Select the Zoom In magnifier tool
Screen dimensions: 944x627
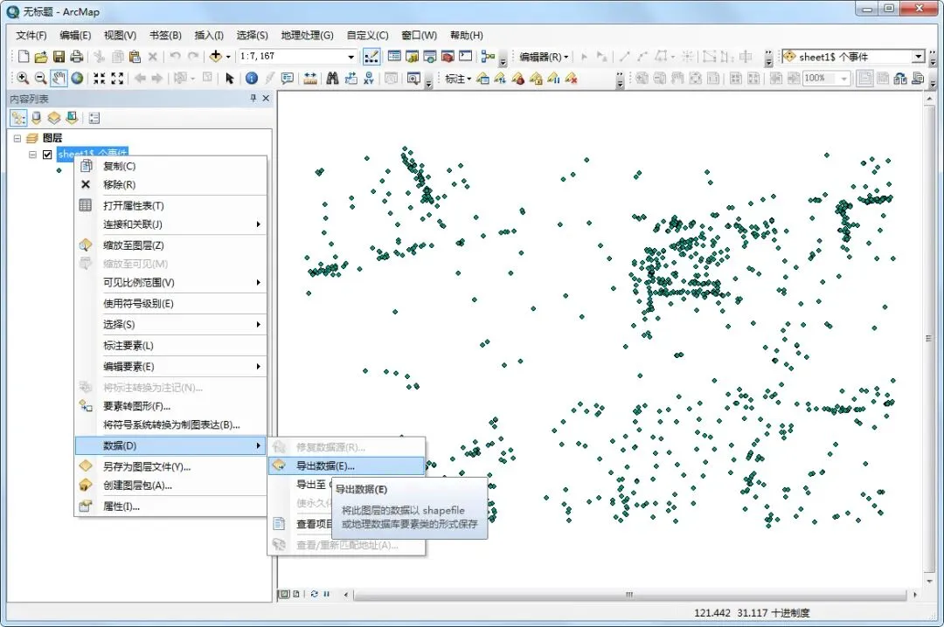click(23, 79)
